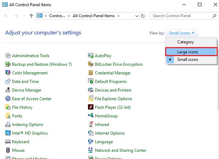The image size is (219, 159).
Task: Open the Internet Options link
Action: pos(109,133)
